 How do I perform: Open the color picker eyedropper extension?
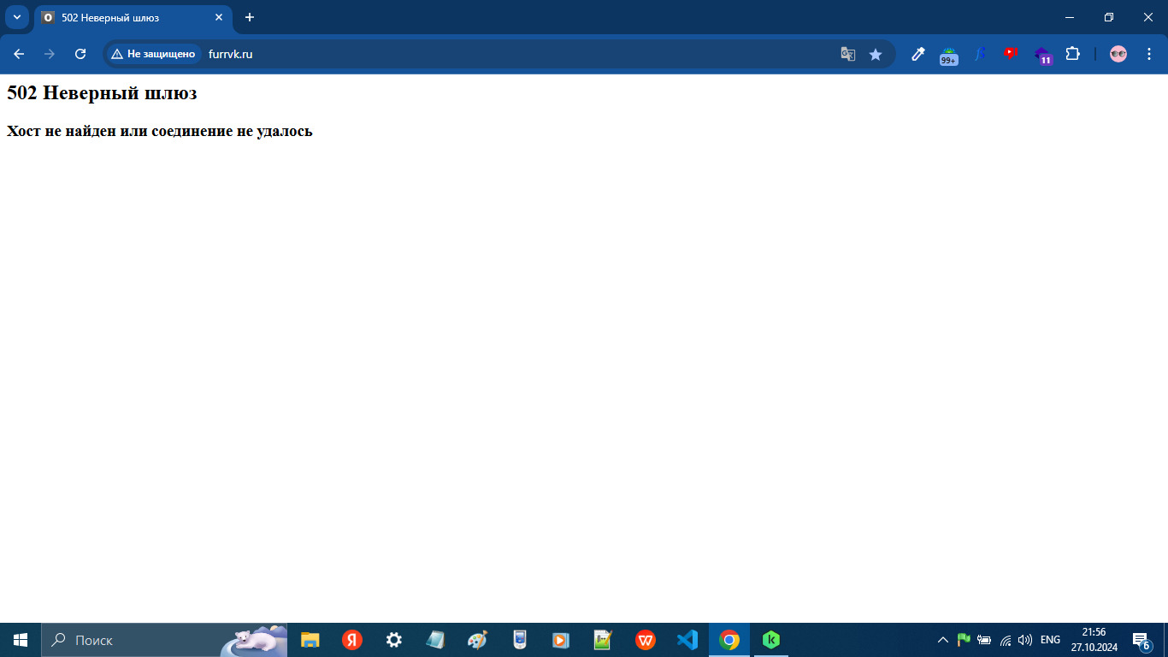[917, 54]
